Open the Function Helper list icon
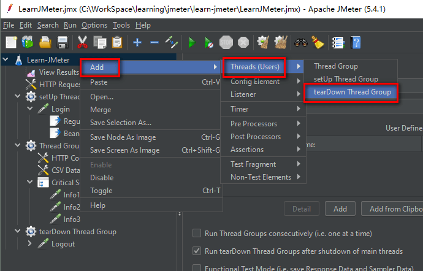 (x=338, y=42)
